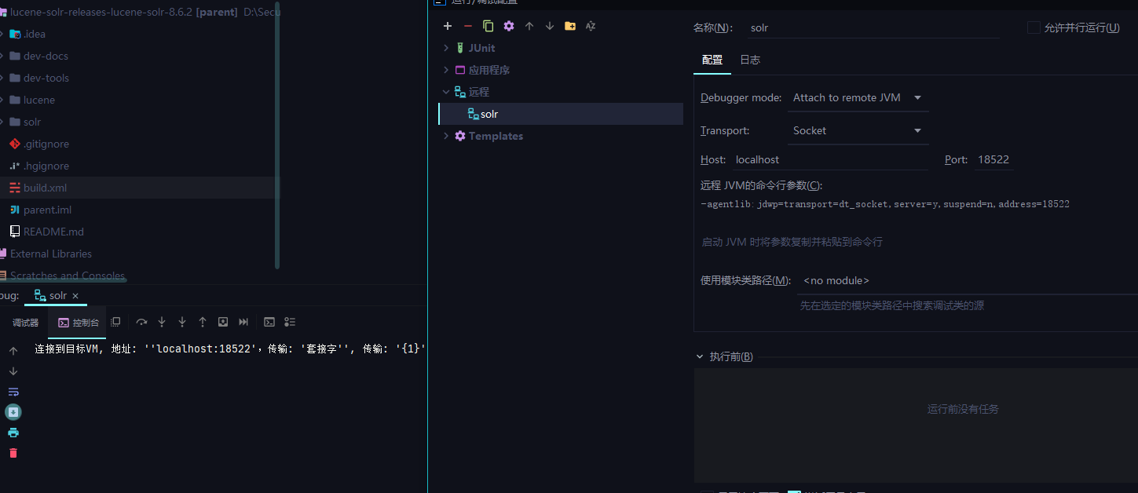
Task: Click the create new folder icon
Action: pos(570,26)
